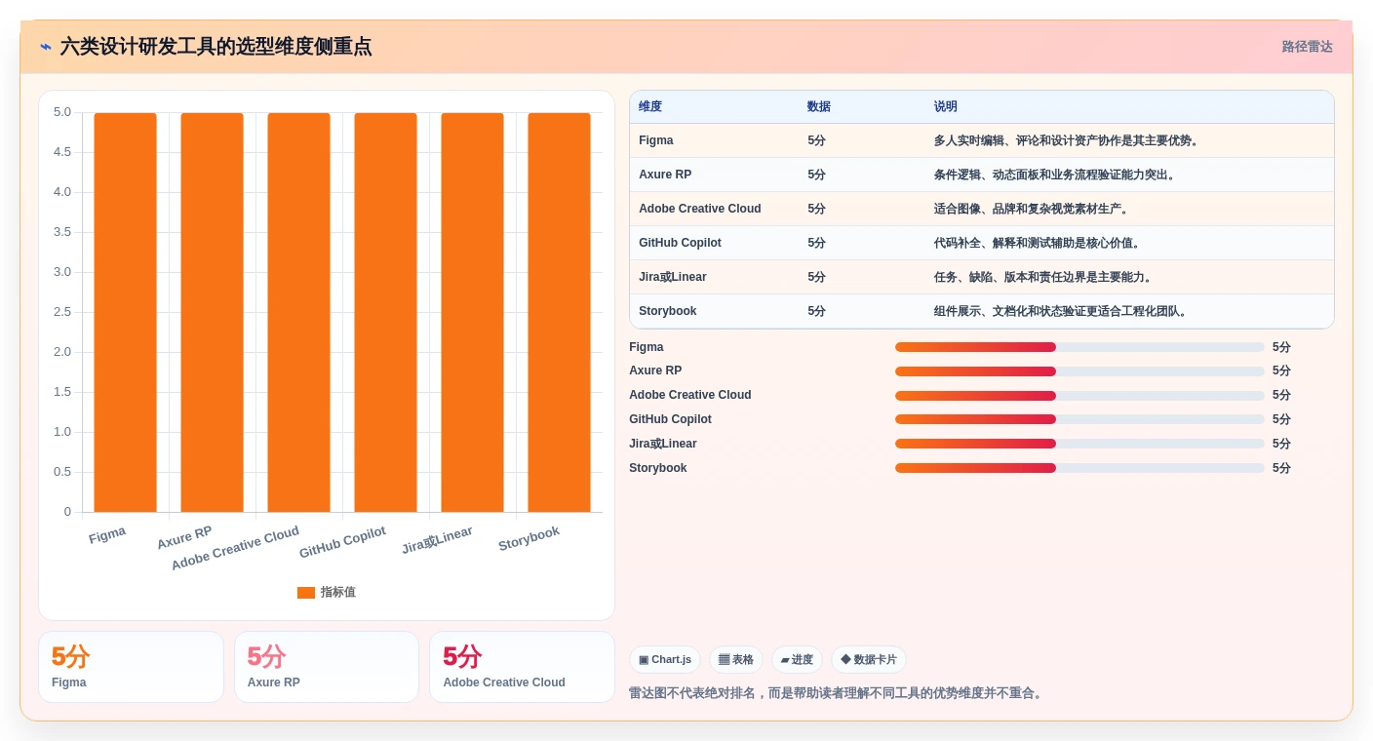The height and width of the screenshot is (741, 1373).
Task: Click description 代码补全、解释和测试辅助是核心价值
Action: pos(1039,243)
